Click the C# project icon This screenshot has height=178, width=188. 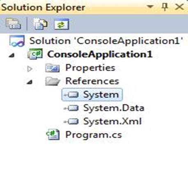pos(35,54)
